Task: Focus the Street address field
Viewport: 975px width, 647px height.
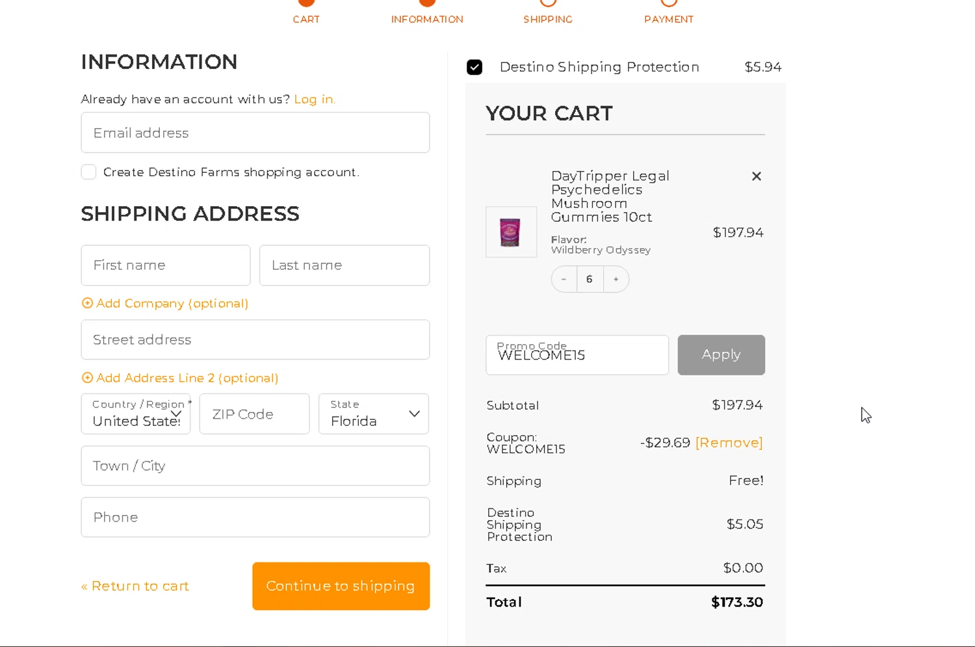Action: (255, 339)
